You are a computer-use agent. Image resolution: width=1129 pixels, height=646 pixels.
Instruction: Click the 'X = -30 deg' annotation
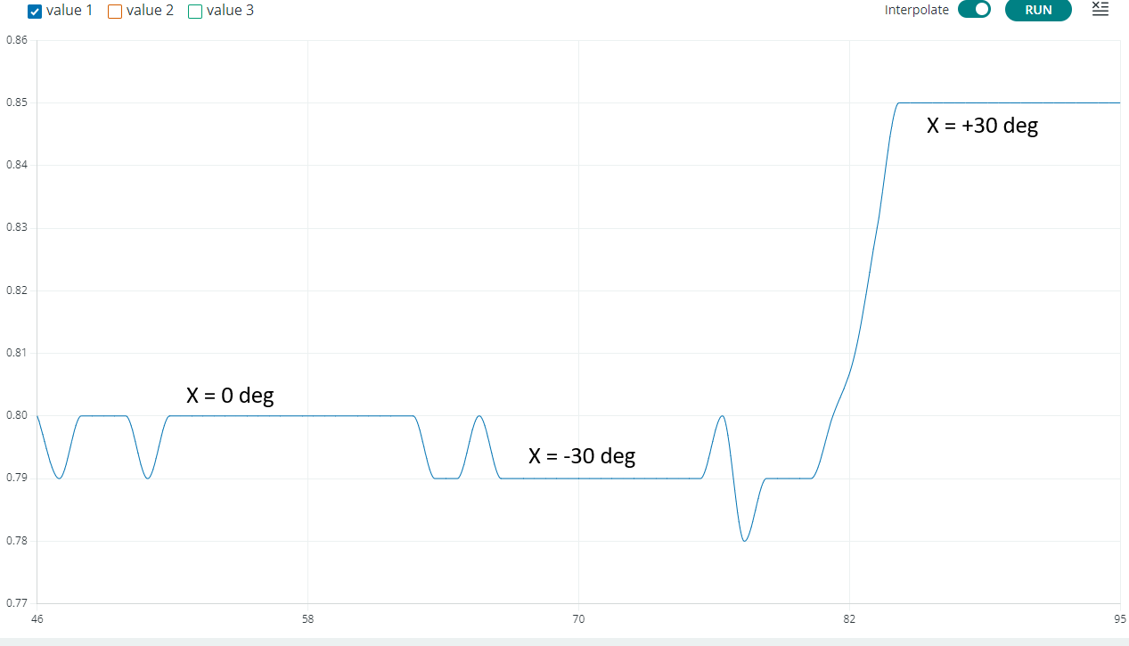[x=582, y=455]
